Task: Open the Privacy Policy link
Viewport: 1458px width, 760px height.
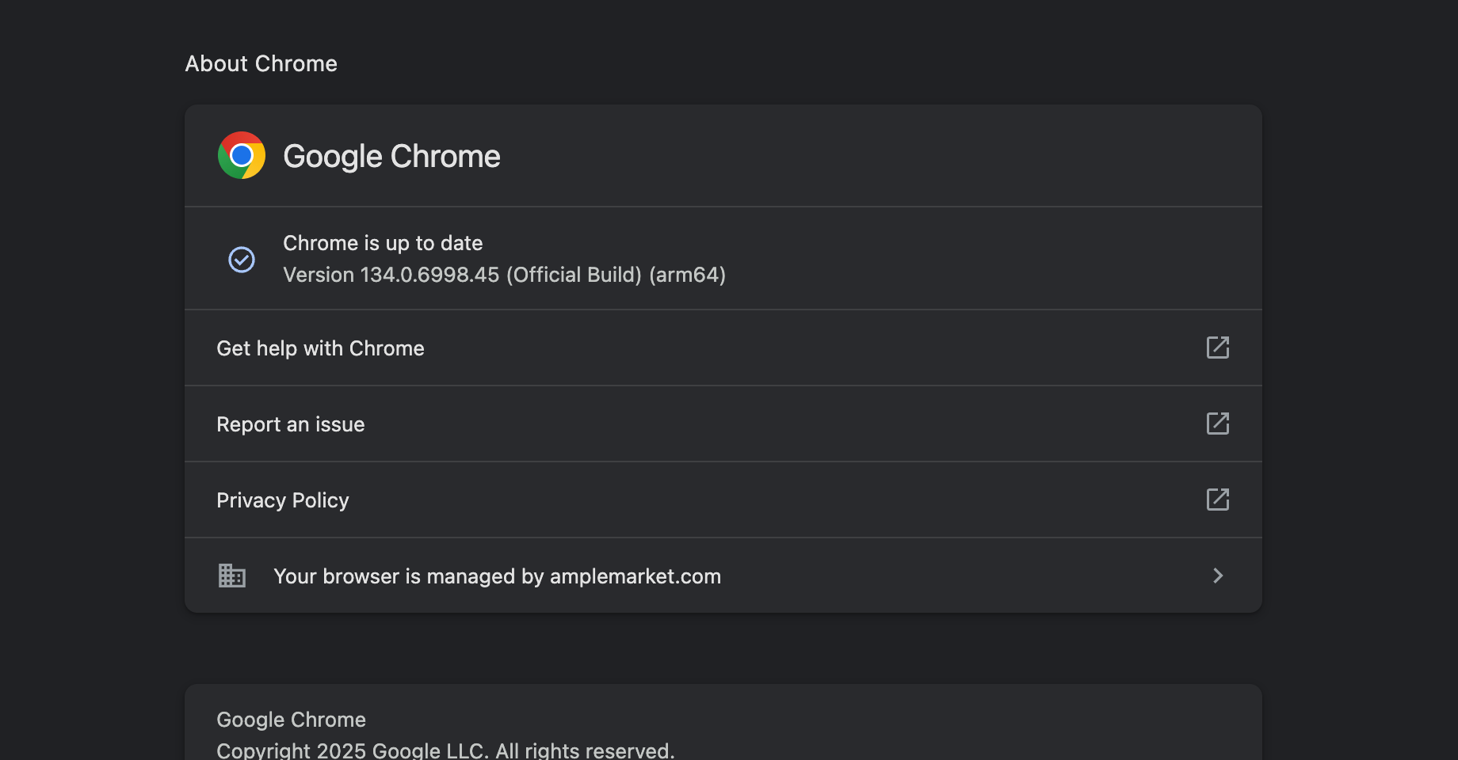Action: click(x=723, y=500)
